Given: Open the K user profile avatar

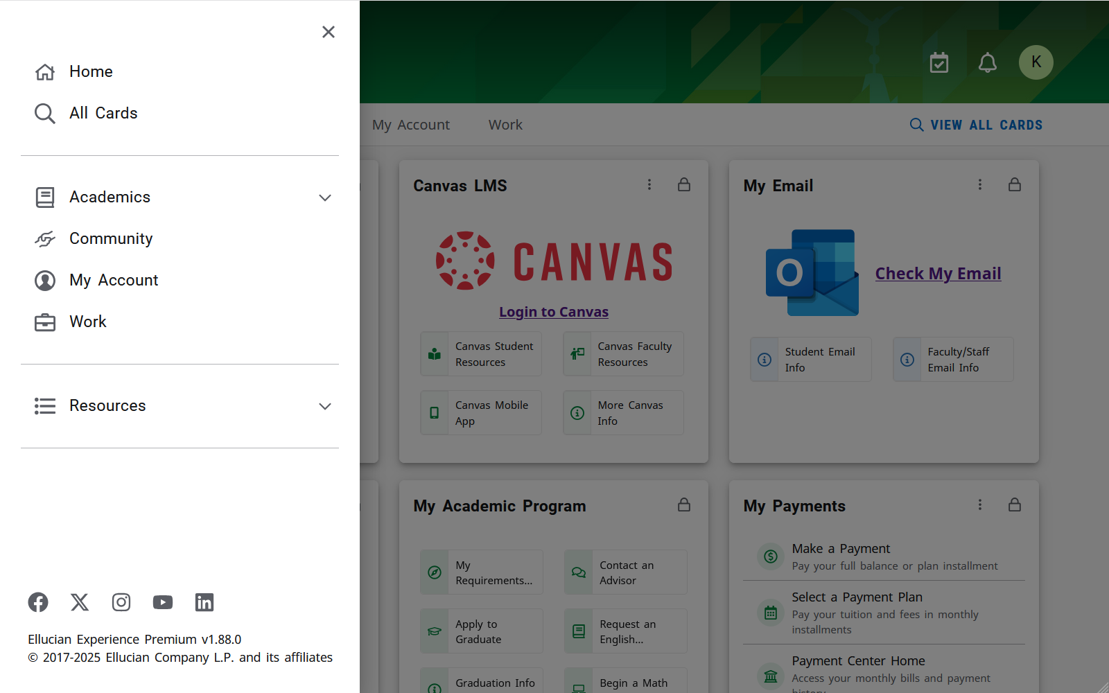Looking at the screenshot, I should pyautogui.click(x=1036, y=62).
